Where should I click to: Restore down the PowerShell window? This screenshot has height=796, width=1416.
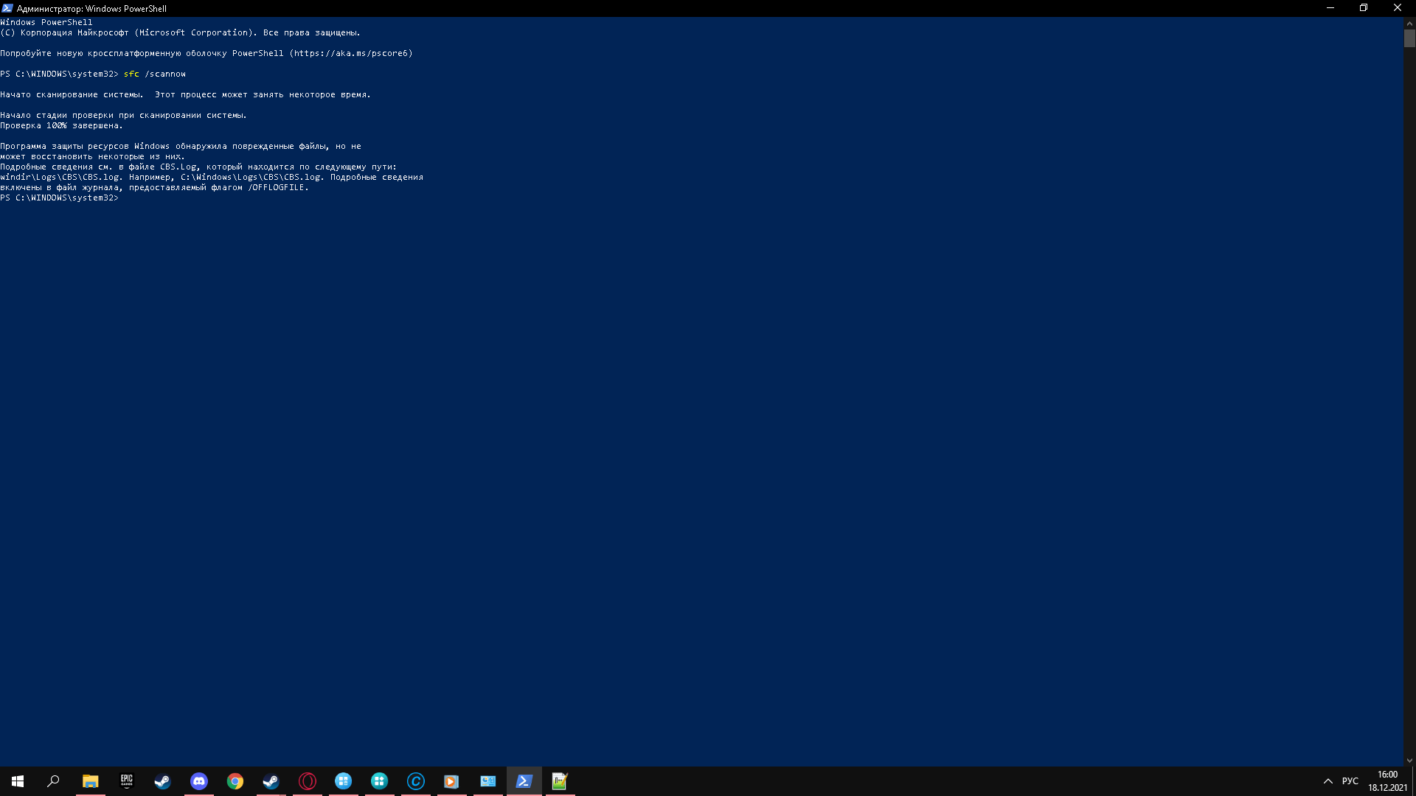[1364, 8]
